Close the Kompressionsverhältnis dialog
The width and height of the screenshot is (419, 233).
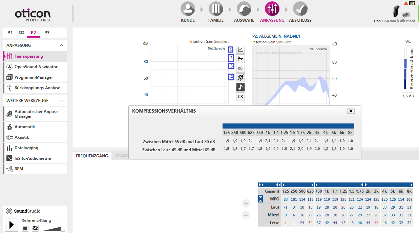[x=351, y=111]
